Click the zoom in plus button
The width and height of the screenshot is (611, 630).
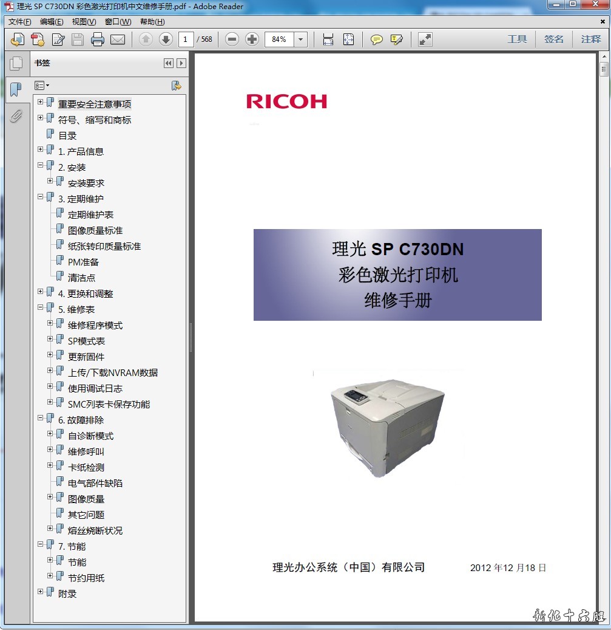coord(252,39)
